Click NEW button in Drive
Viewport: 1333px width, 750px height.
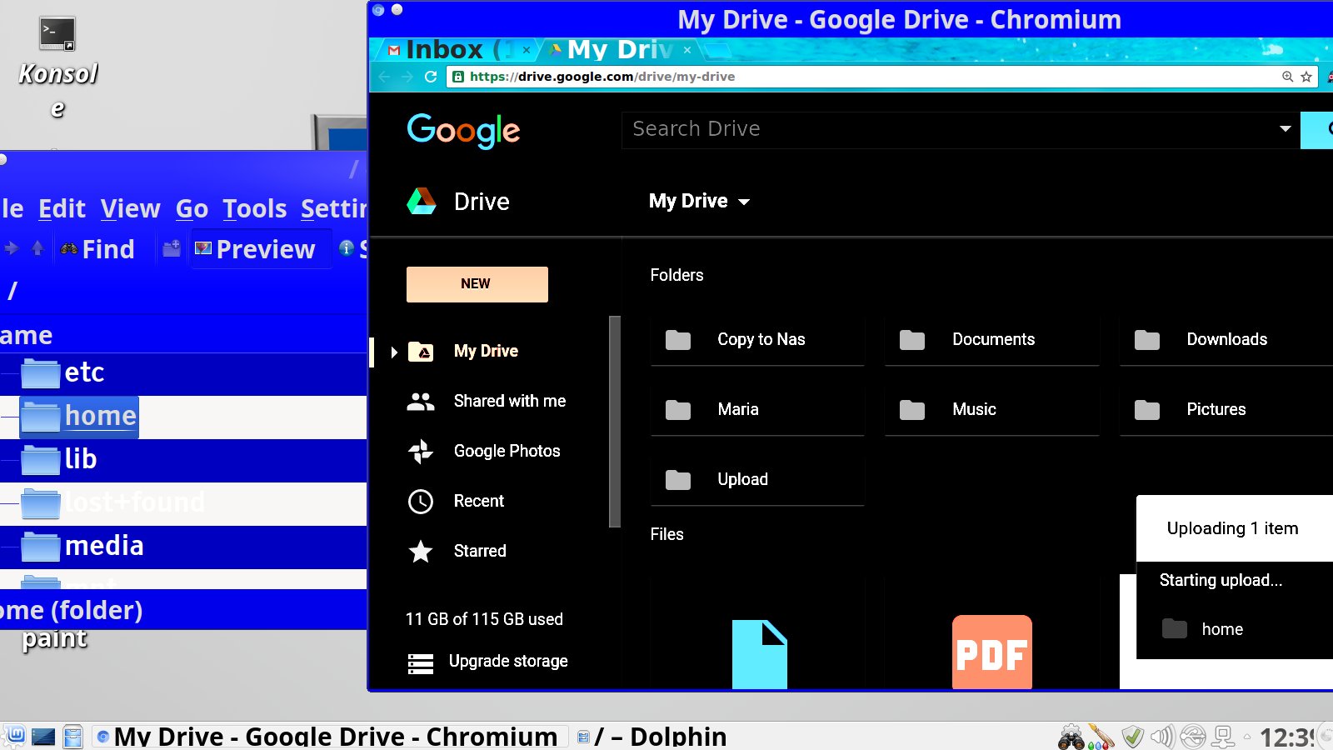coord(477,284)
